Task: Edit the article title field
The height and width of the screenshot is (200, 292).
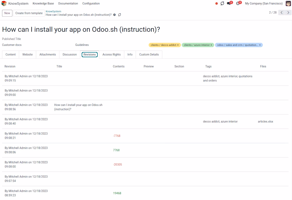Action: click(81, 30)
